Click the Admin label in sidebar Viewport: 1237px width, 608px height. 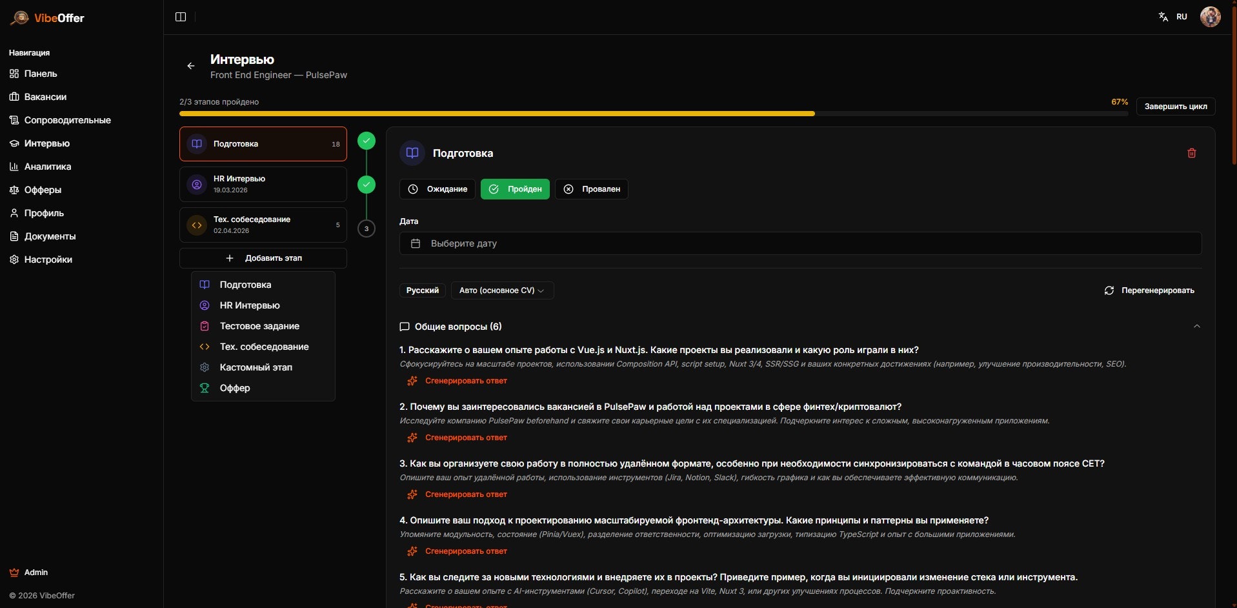coord(36,573)
